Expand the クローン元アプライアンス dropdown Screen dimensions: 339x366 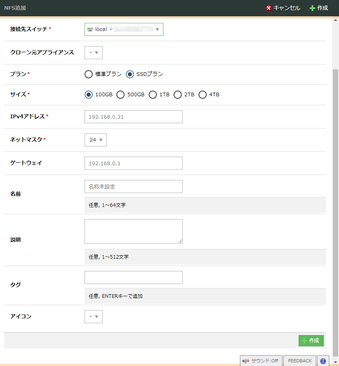point(94,53)
